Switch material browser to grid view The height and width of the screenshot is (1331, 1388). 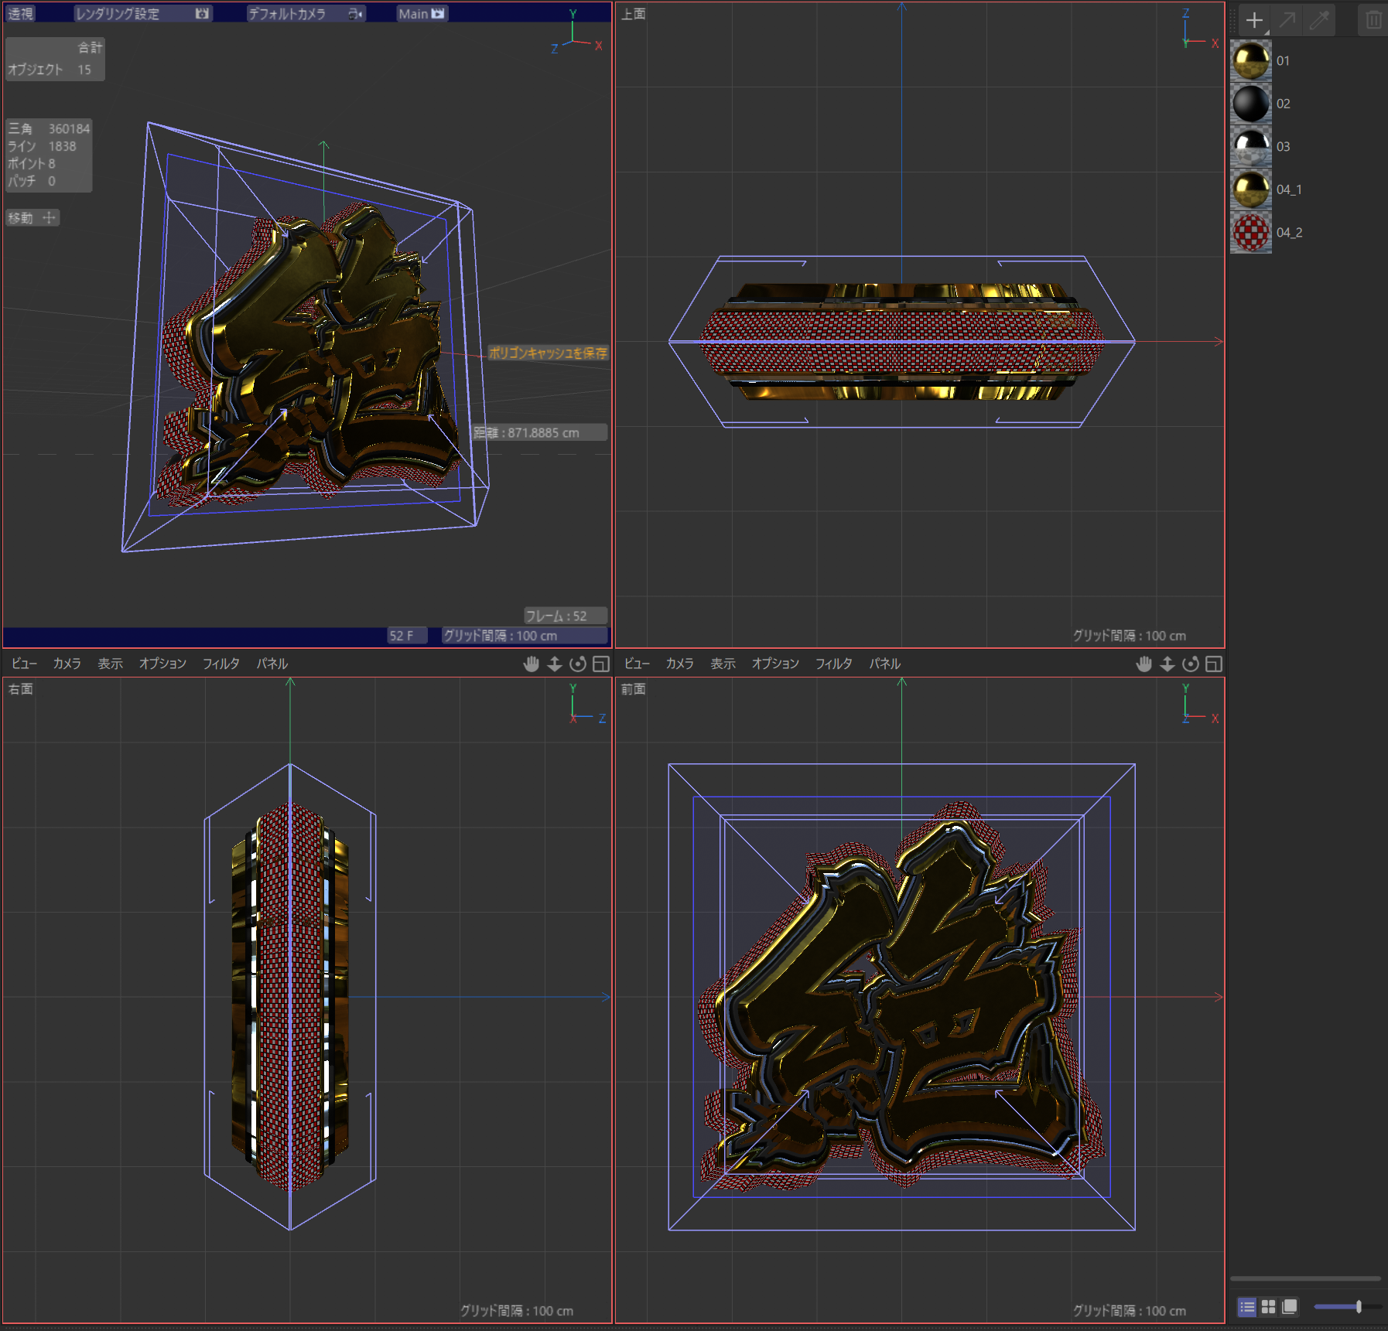pos(1269,1307)
